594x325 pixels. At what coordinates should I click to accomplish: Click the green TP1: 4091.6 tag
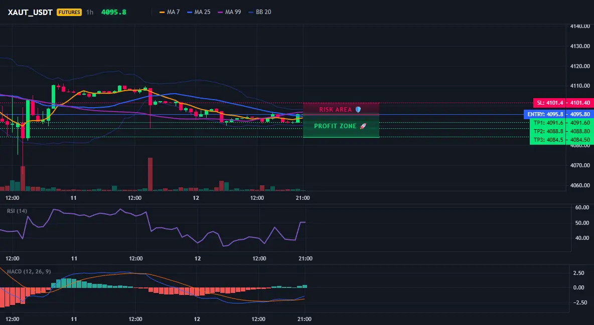click(x=562, y=123)
